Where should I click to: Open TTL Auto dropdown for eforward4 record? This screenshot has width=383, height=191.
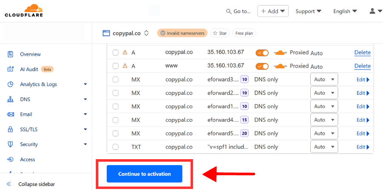pyautogui.click(x=324, y=120)
